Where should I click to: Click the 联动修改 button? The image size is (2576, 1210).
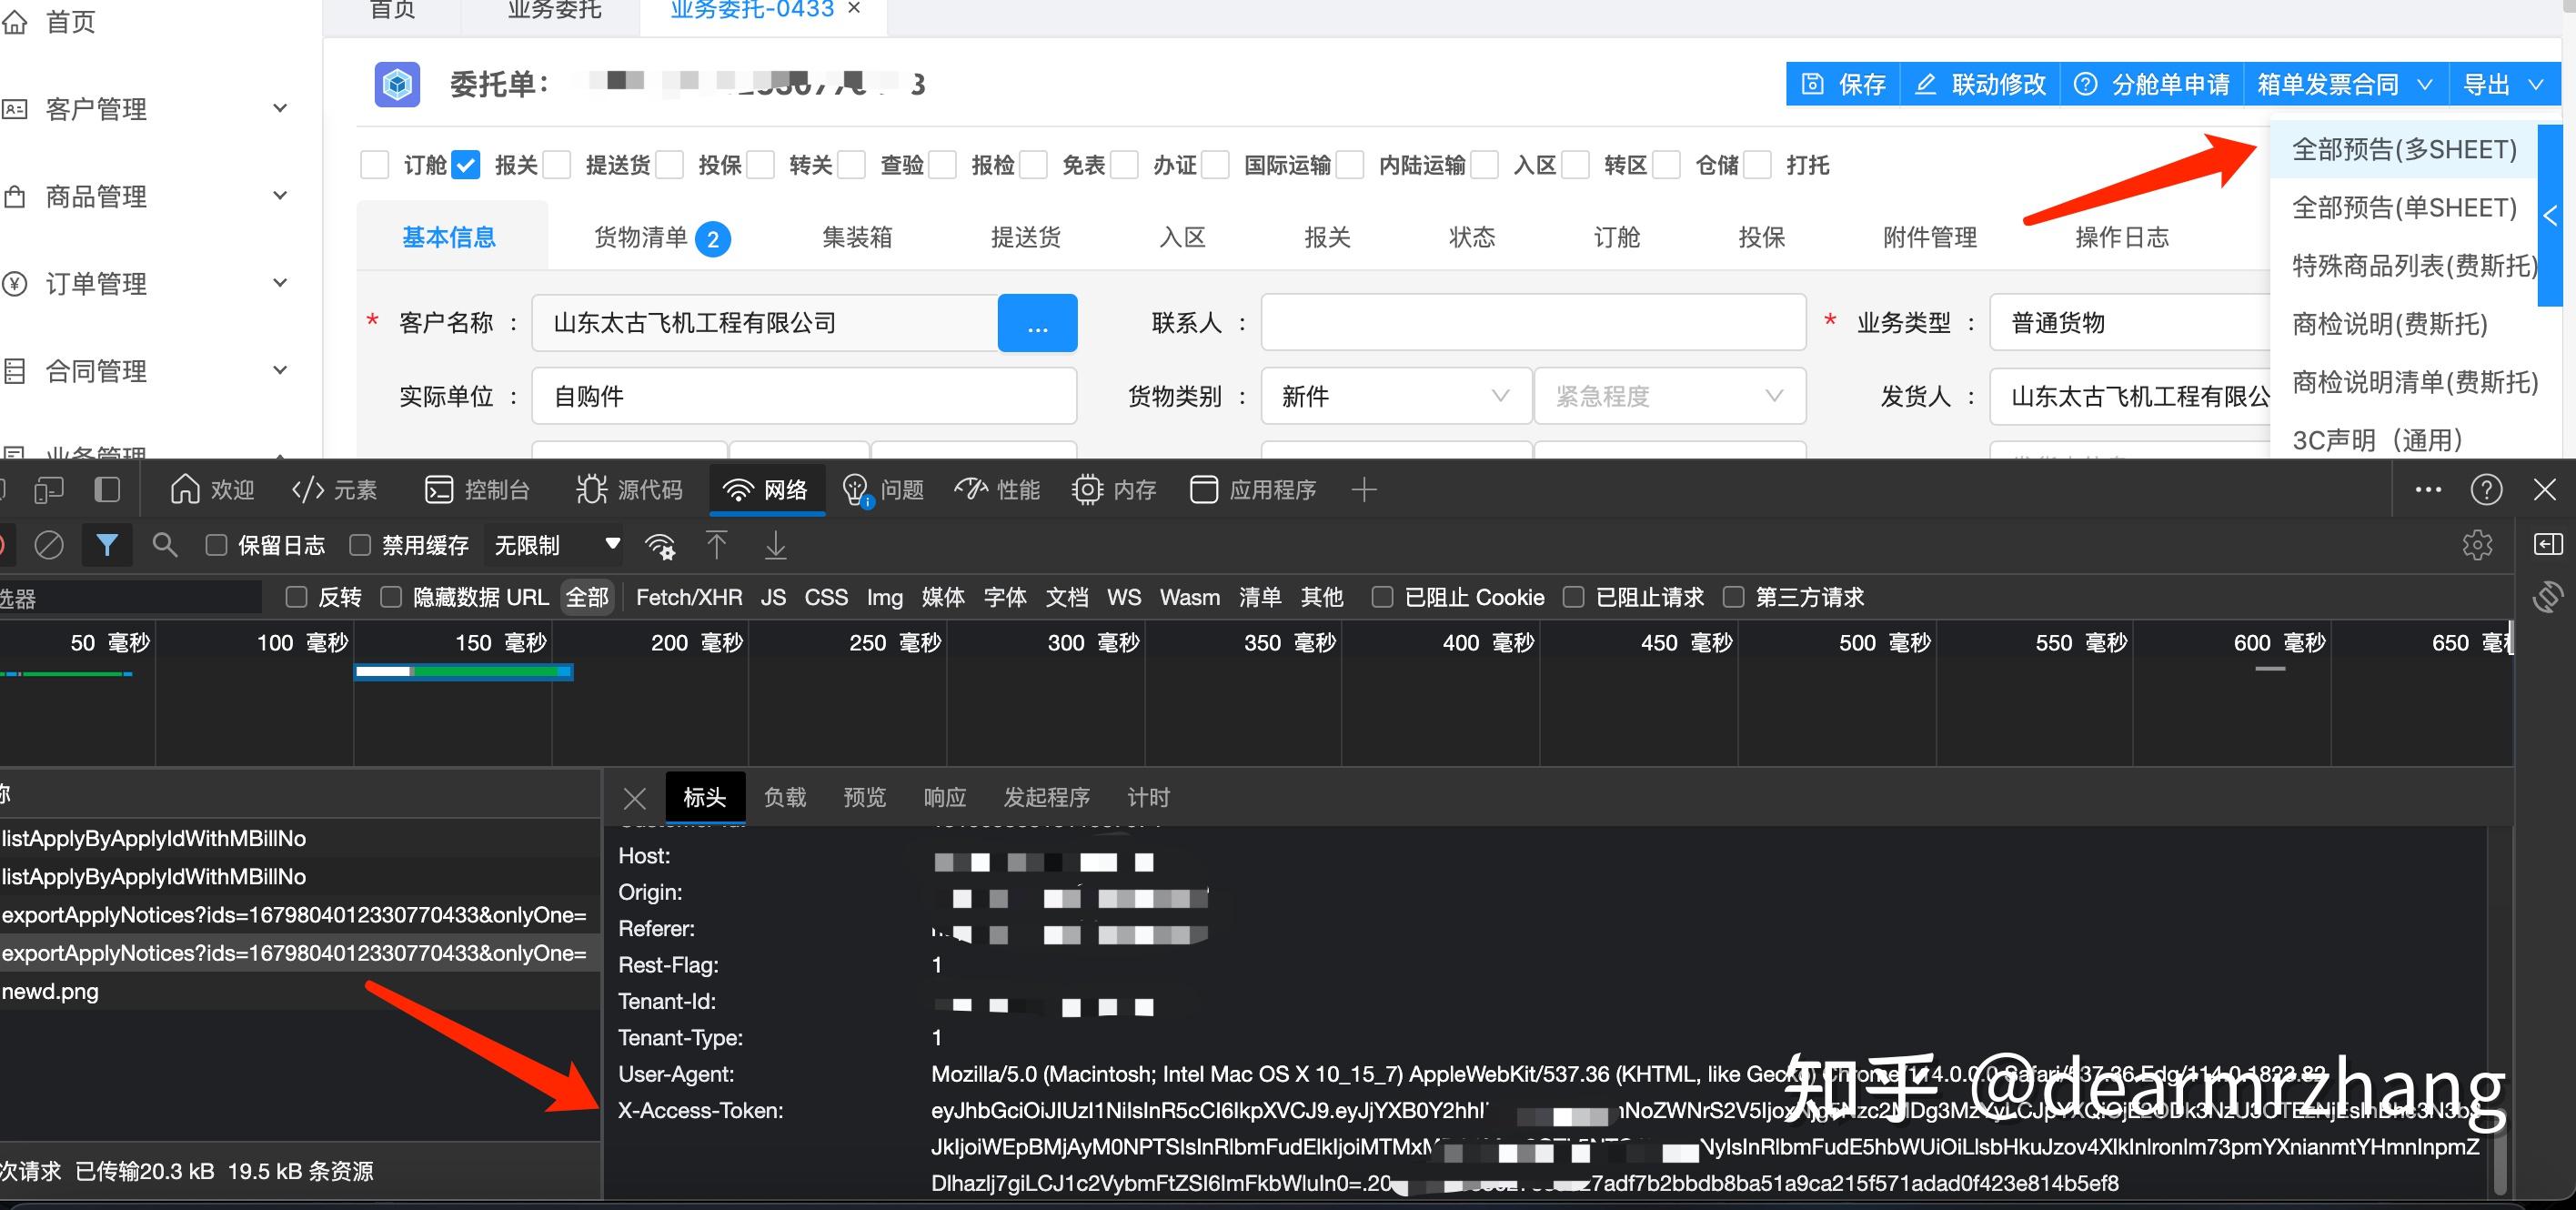click(x=1980, y=85)
